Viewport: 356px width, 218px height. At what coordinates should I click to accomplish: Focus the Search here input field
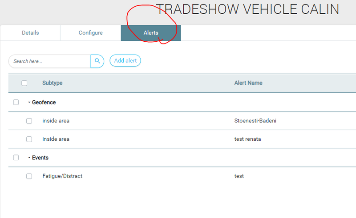coord(50,61)
